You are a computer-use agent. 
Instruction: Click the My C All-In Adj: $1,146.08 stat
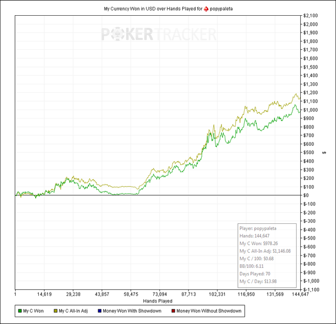(x=265, y=251)
